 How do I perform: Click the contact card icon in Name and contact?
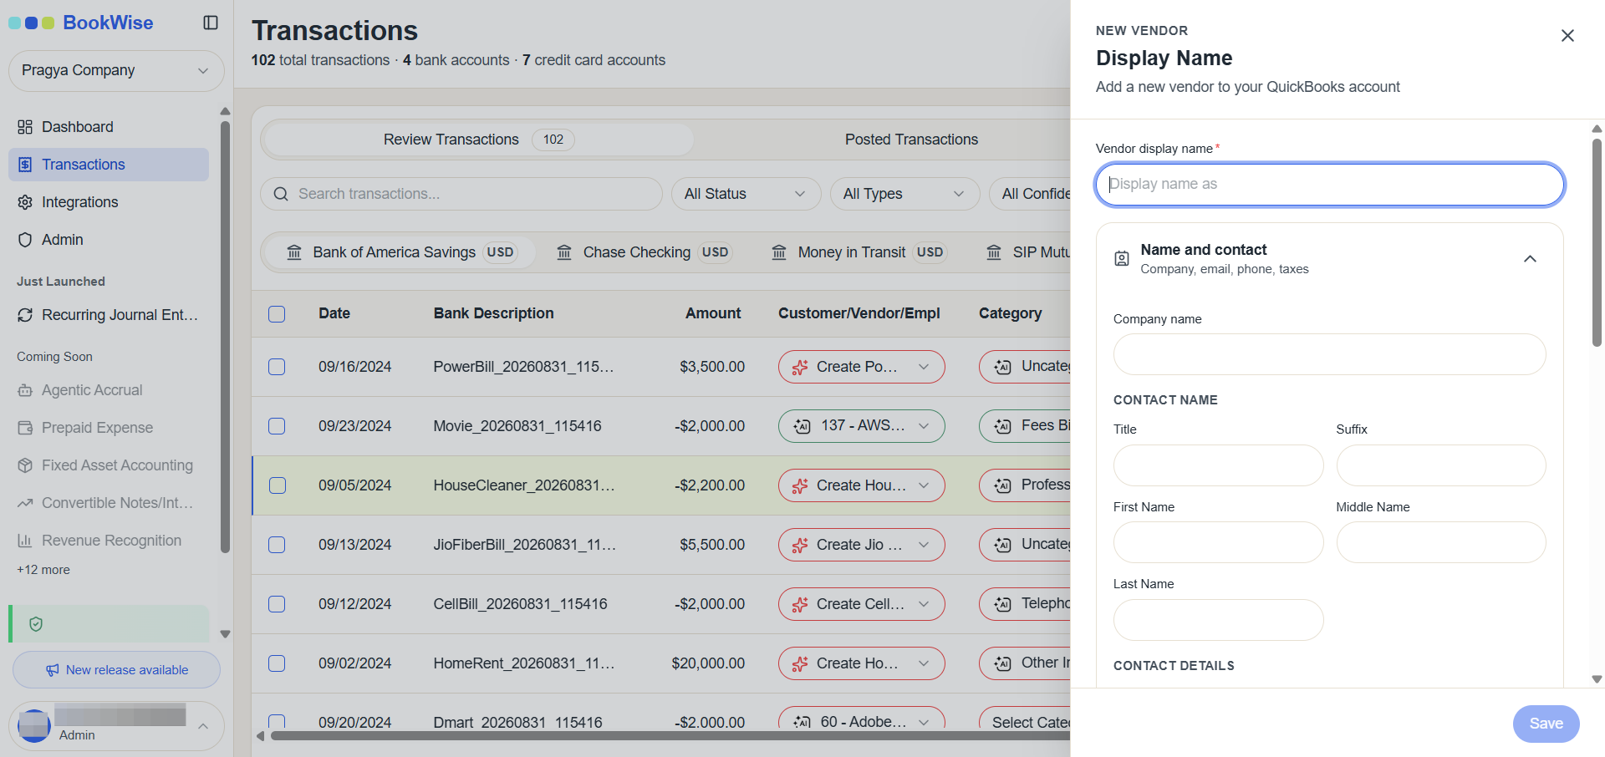(x=1122, y=259)
